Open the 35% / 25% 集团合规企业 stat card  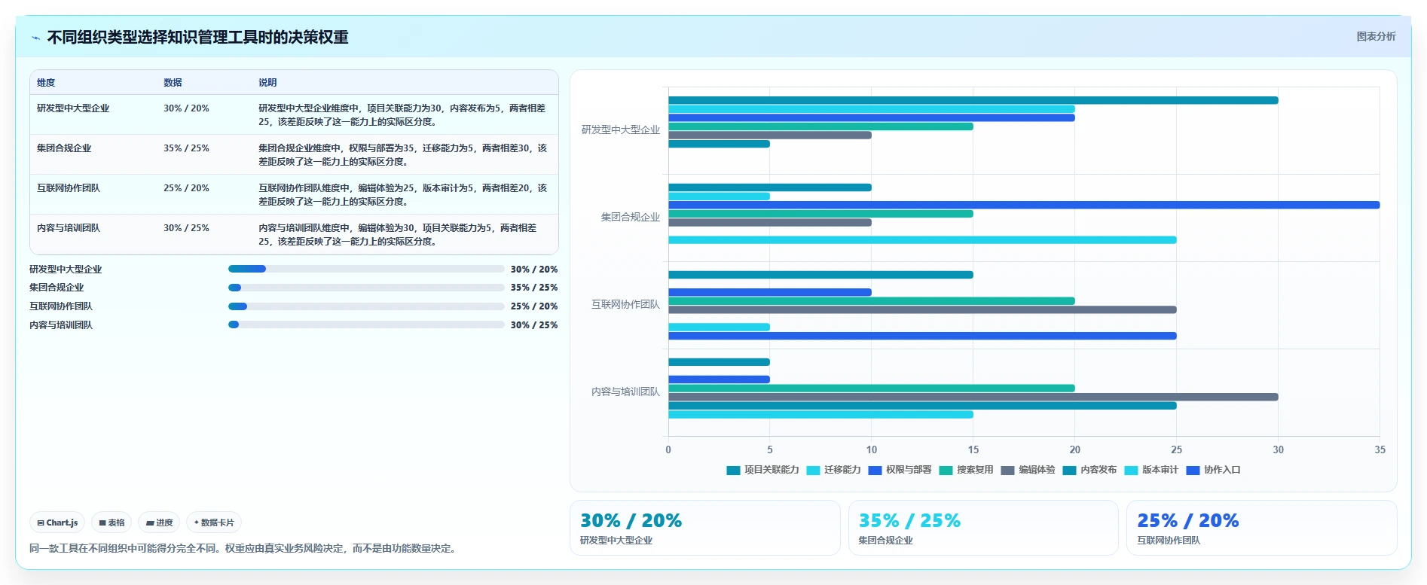click(x=983, y=528)
